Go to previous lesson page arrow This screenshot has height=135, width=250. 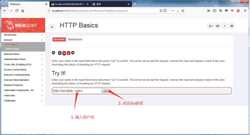(53, 53)
